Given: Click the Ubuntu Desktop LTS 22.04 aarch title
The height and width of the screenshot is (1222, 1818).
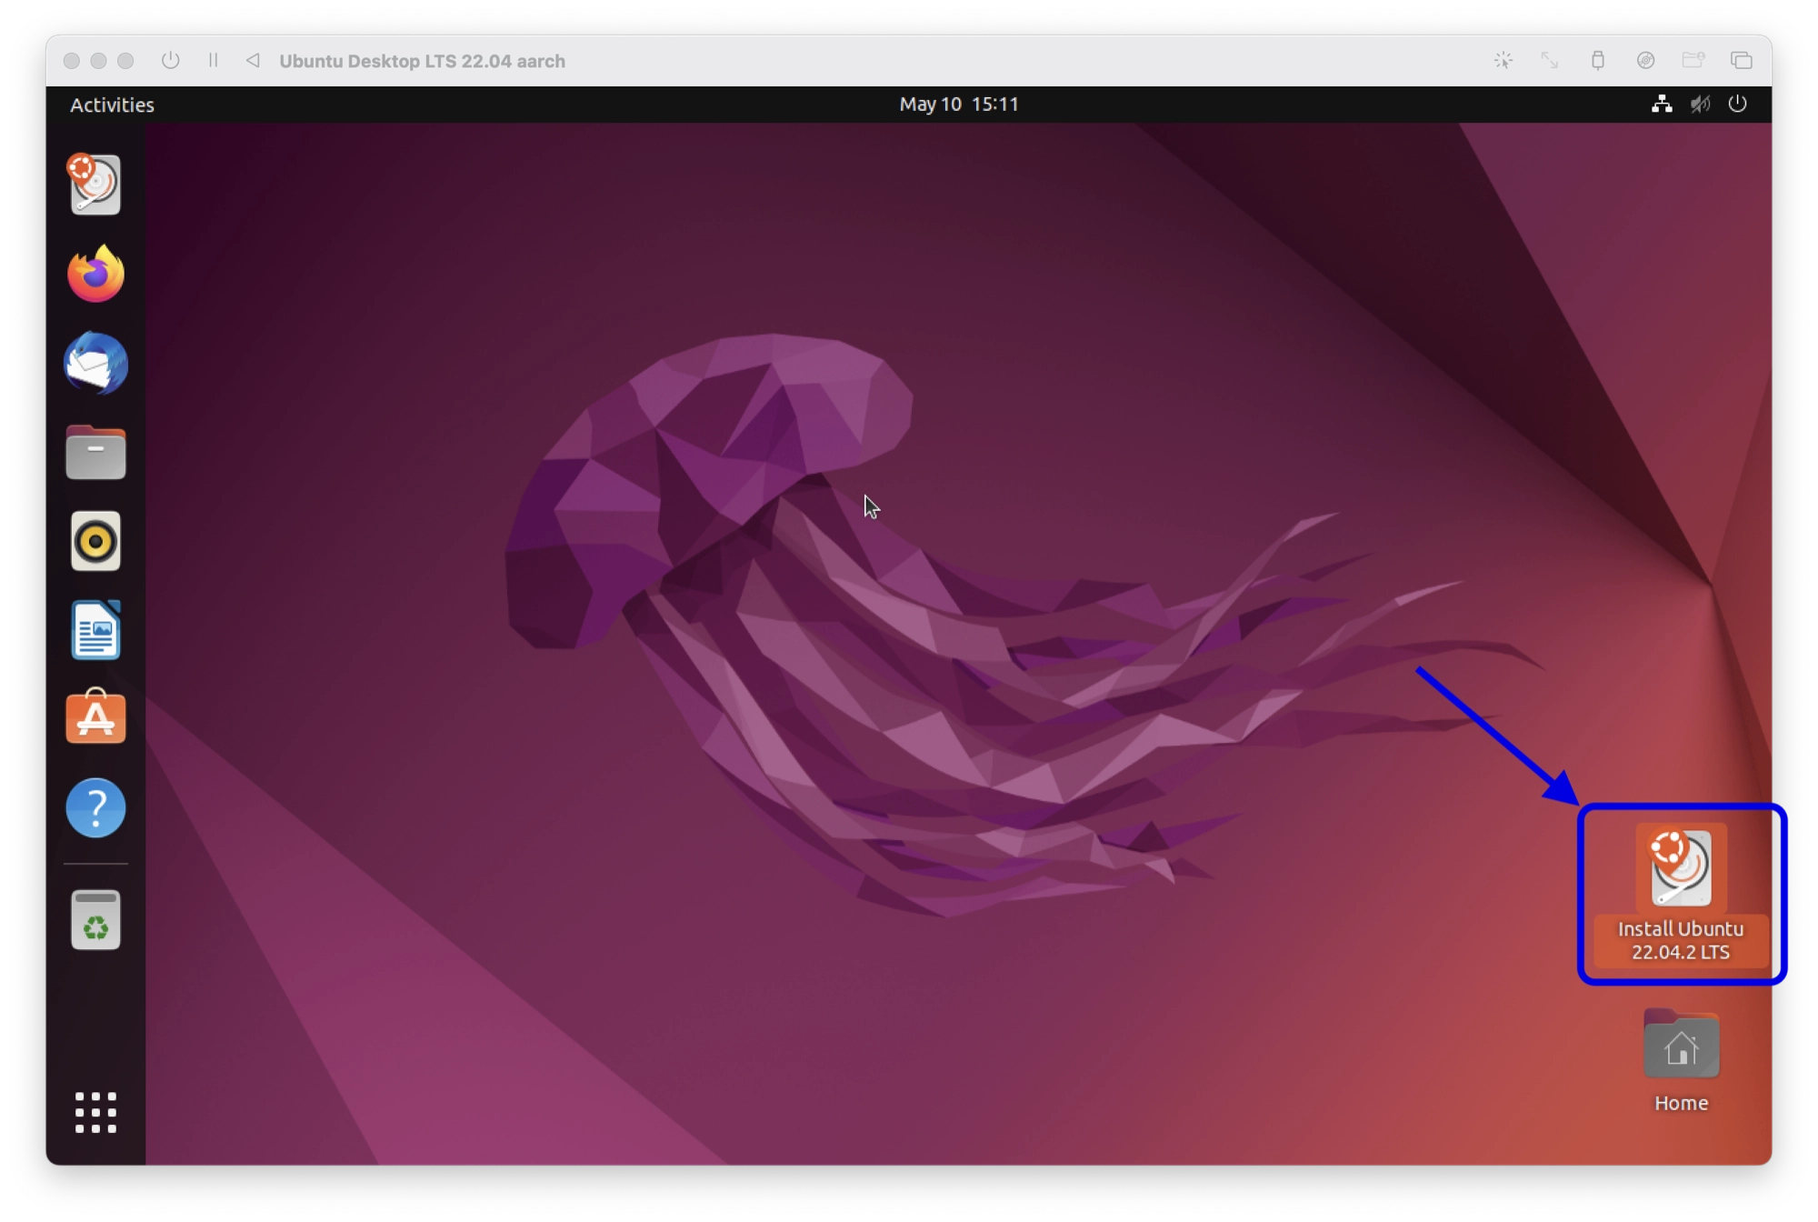Looking at the screenshot, I should [422, 61].
